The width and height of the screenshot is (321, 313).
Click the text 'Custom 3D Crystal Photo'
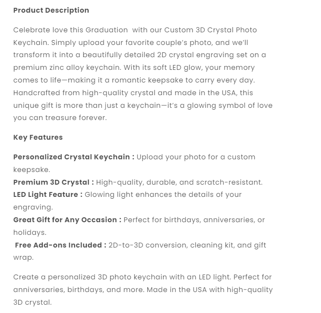(x=210, y=30)
